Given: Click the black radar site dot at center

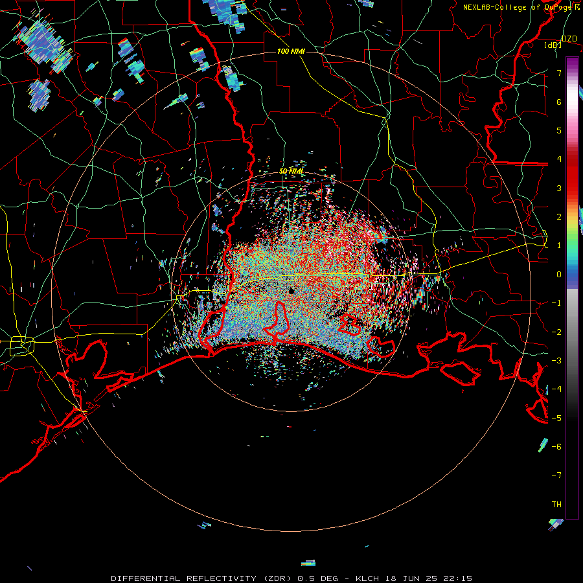Looking at the screenshot, I should click(x=291, y=291).
